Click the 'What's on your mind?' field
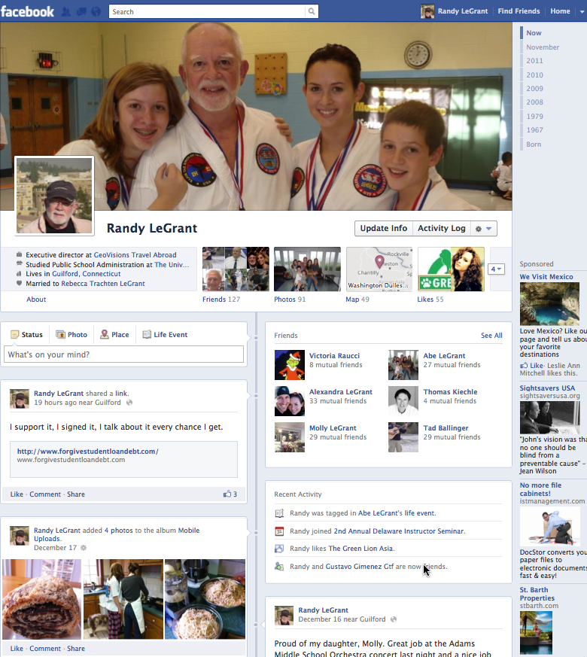 [x=123, y=354]
